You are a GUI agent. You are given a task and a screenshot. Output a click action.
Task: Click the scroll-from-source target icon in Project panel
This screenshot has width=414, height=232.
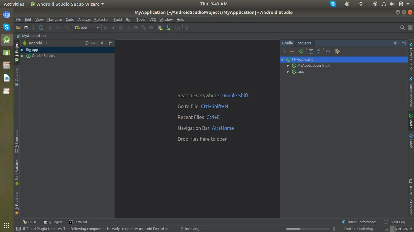87,43
